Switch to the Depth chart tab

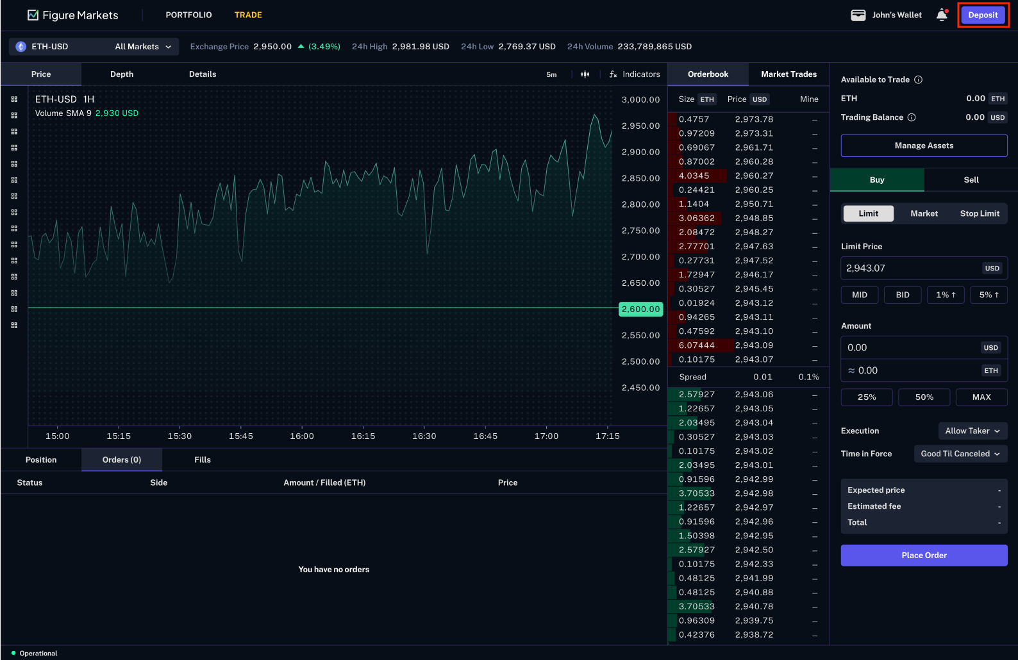pyautogui.click(x=122, y=74)
